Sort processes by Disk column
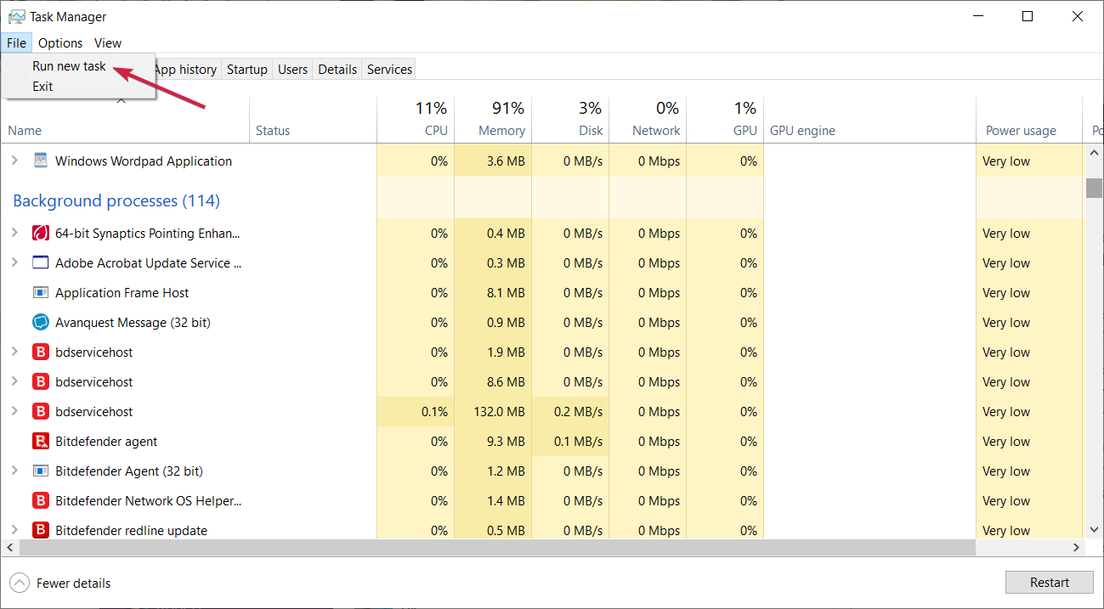Screen dimensions: 1104x609 point(570,120)
